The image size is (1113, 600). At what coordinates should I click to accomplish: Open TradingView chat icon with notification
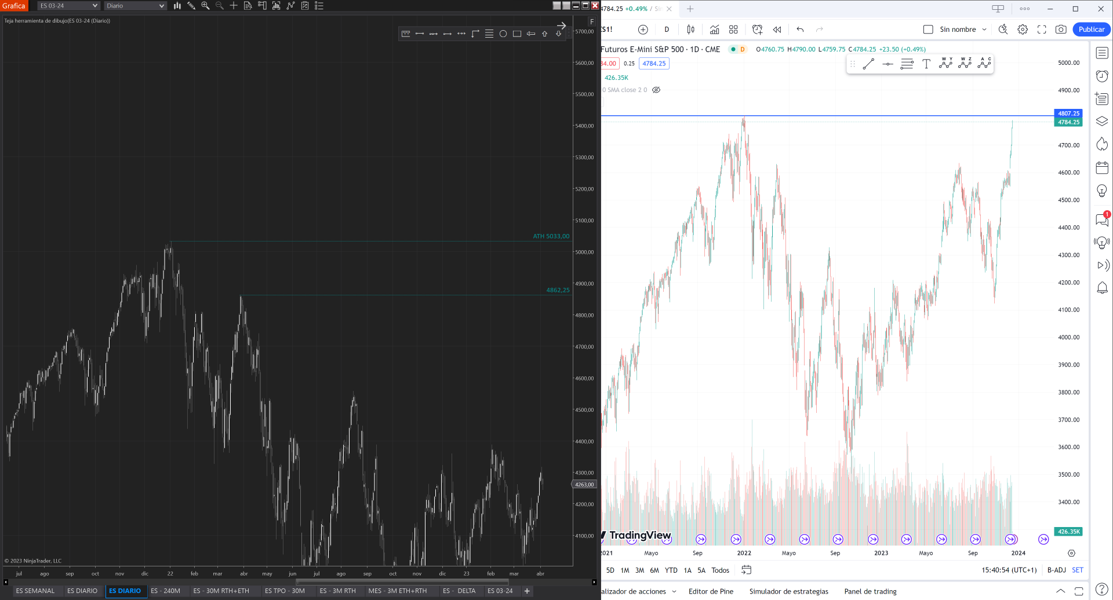1102,219
